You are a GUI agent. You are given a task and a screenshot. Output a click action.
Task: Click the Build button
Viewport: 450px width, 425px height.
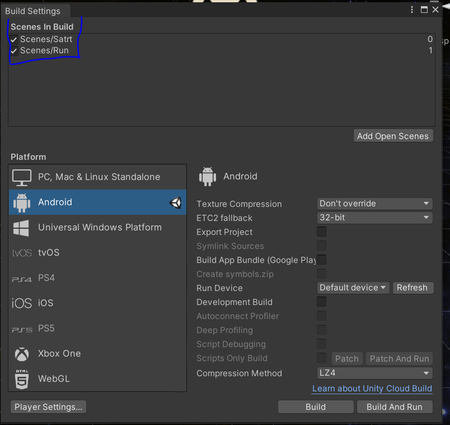point(316,407)
